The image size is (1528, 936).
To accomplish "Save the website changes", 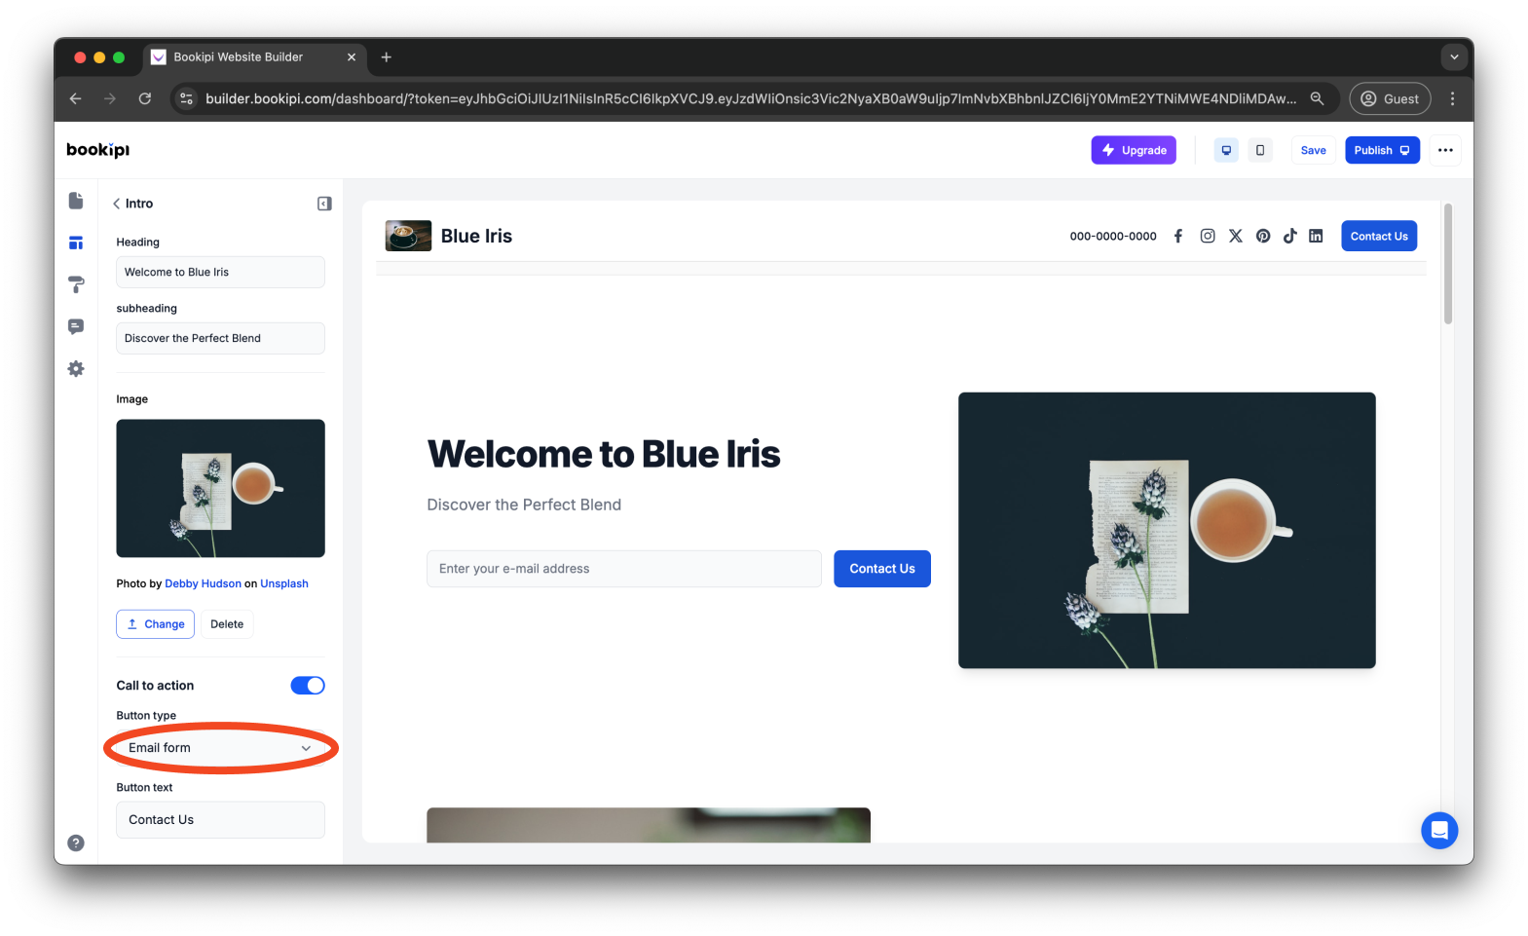I will click(1313, 150).
